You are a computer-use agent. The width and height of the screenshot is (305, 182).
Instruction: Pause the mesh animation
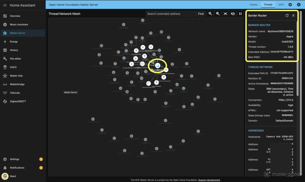[x=240, y=14]
